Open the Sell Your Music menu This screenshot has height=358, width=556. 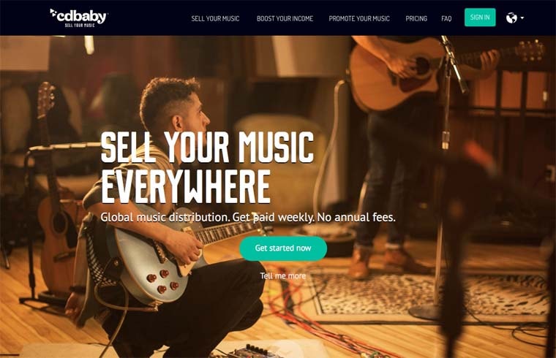(215, 18)
